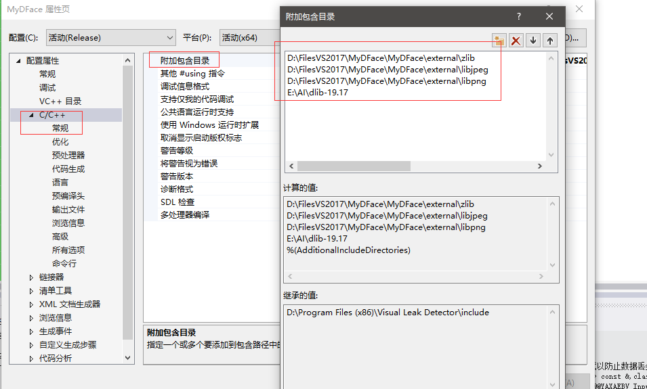The width and height of the screenshot is (647, 389).
Task: Click the left arrow of edit box horizontal scrollbar
Action: (291, 166)
